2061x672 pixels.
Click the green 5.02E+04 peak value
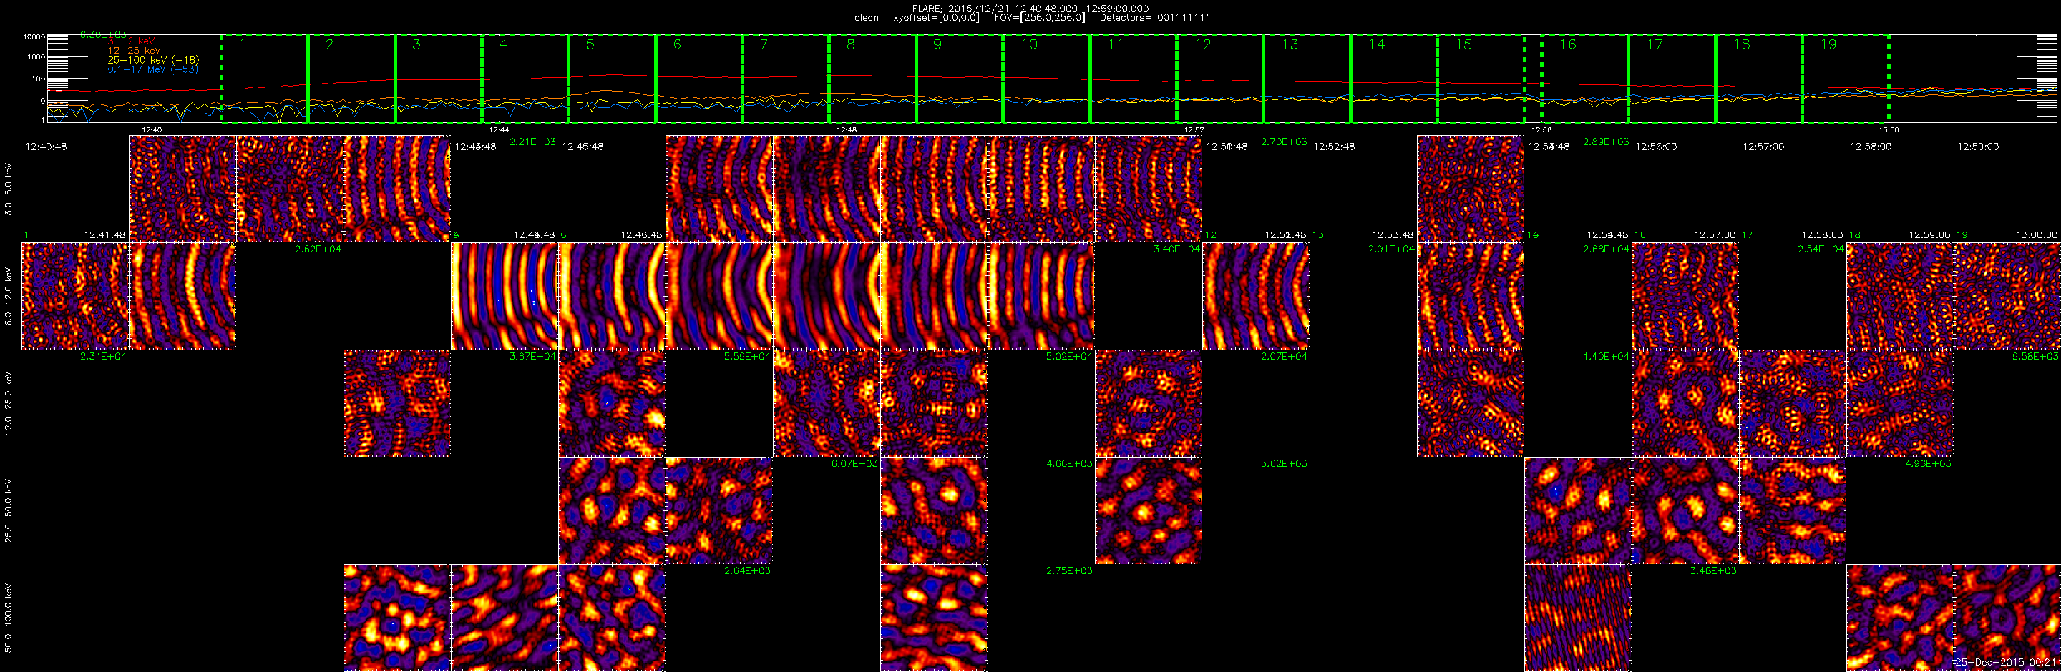click(x=1069, y=357)
